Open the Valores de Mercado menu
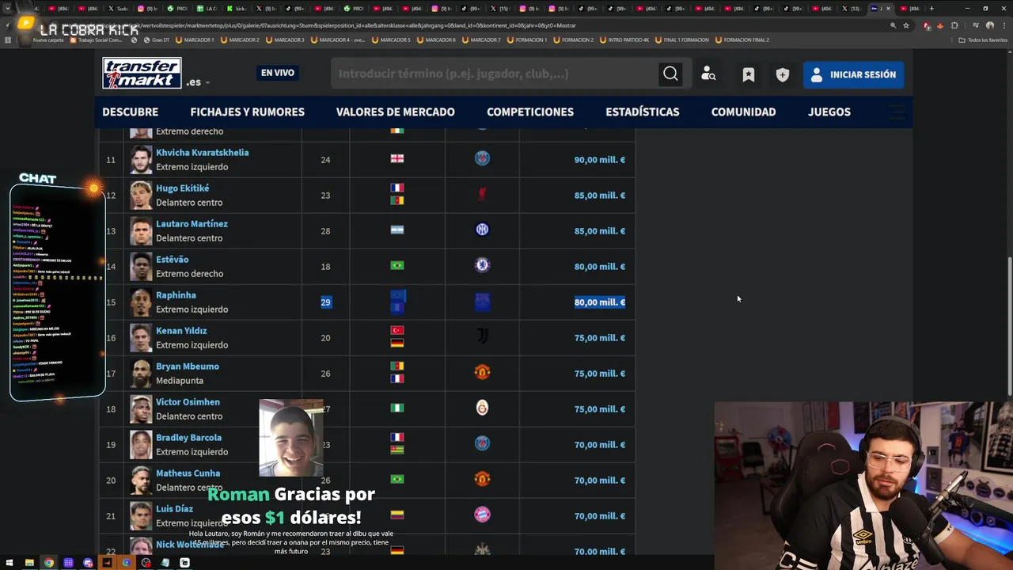1013x570 pixels. [x=395, y=112]
